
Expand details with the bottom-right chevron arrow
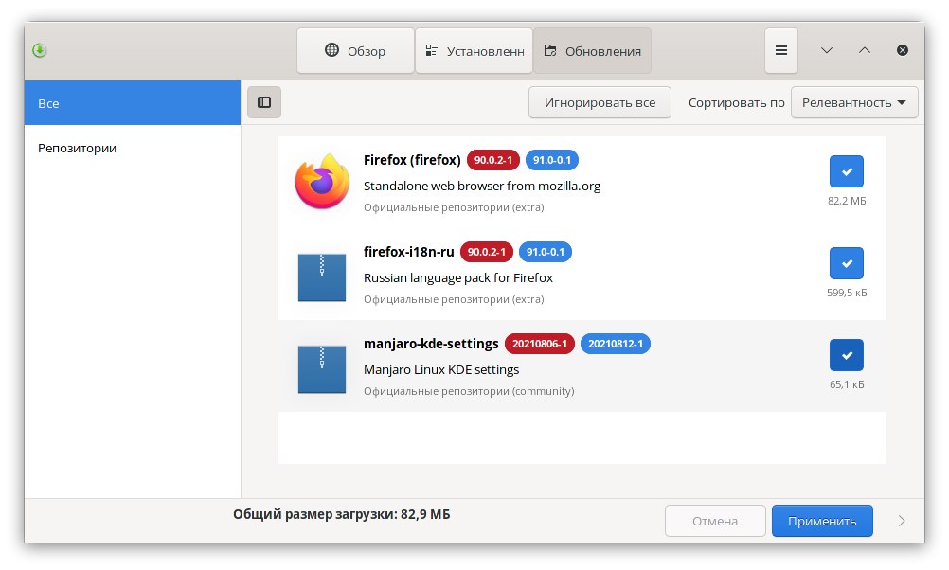902,521
